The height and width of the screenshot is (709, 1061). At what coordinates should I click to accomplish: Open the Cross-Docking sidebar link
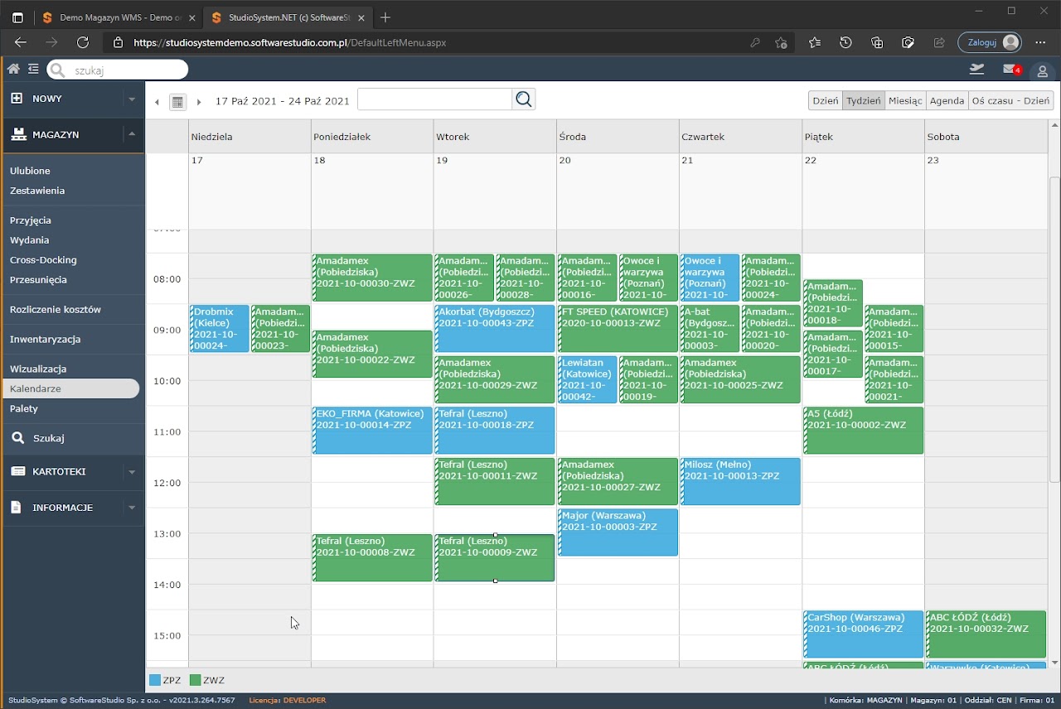pos(43,260)
